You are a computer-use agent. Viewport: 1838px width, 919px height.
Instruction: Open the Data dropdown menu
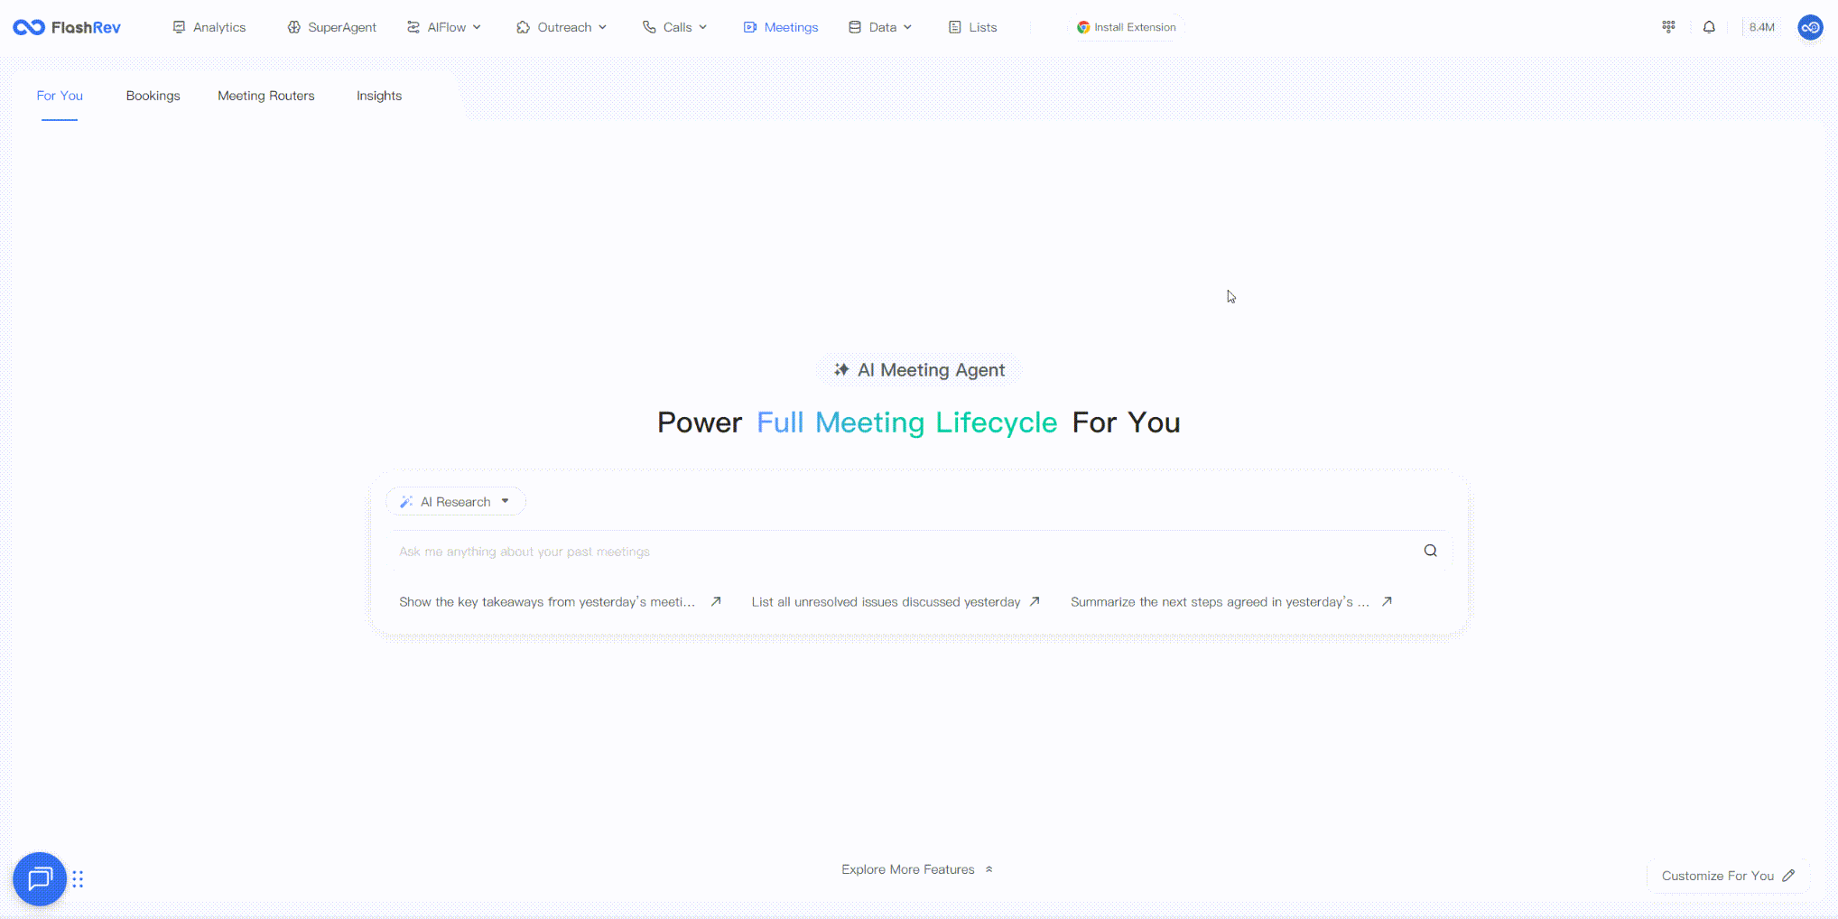click(880, 27)
